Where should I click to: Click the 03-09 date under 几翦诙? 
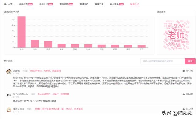[16, 74]
